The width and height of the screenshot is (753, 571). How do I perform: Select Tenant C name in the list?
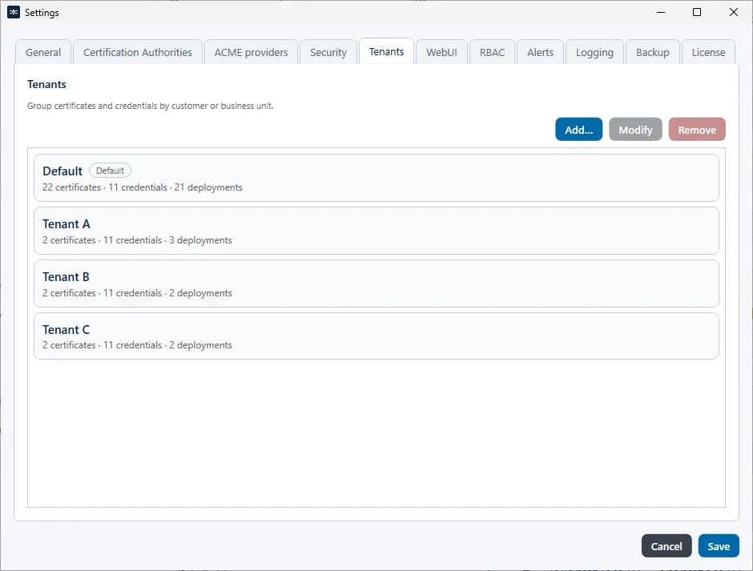(x=66, y=329)
